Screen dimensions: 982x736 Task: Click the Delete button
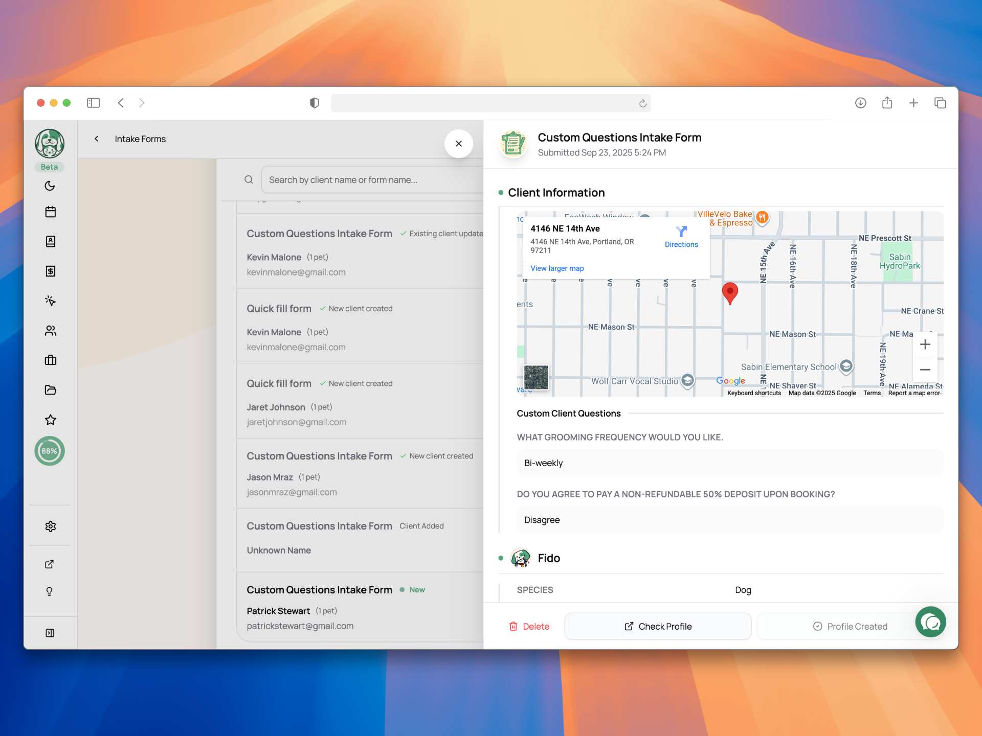point(529,627)
